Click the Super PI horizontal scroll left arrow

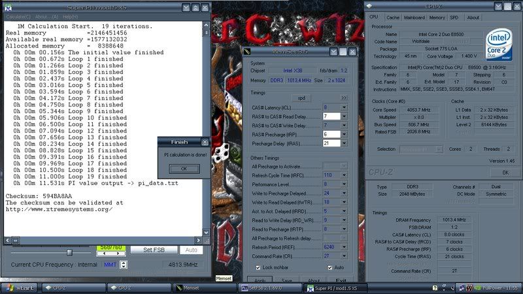click(x=8, y=240)
